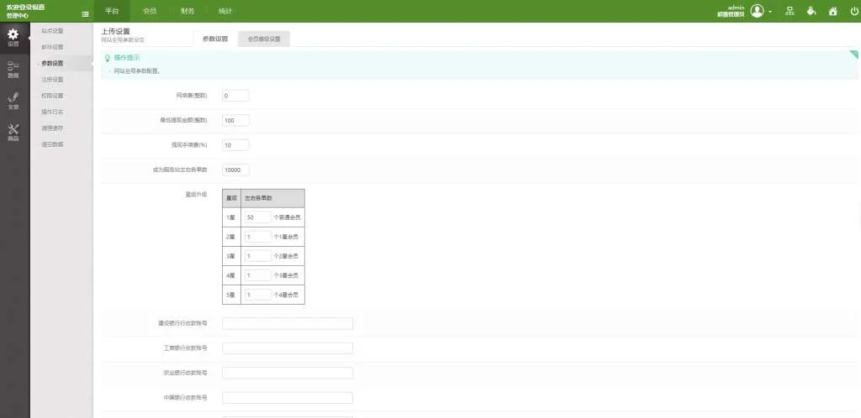Click the power logout icon
The height and width of the screenshot is (418, 861).
click(x=854, y=12)
